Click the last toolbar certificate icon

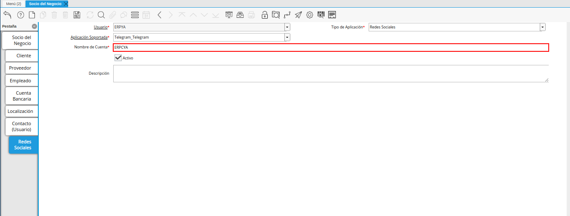click(x=332, y=15)
